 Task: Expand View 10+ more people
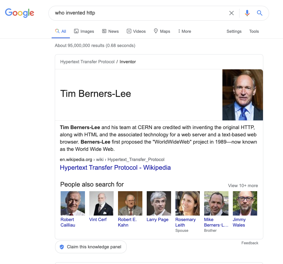[x=243, y=186]
